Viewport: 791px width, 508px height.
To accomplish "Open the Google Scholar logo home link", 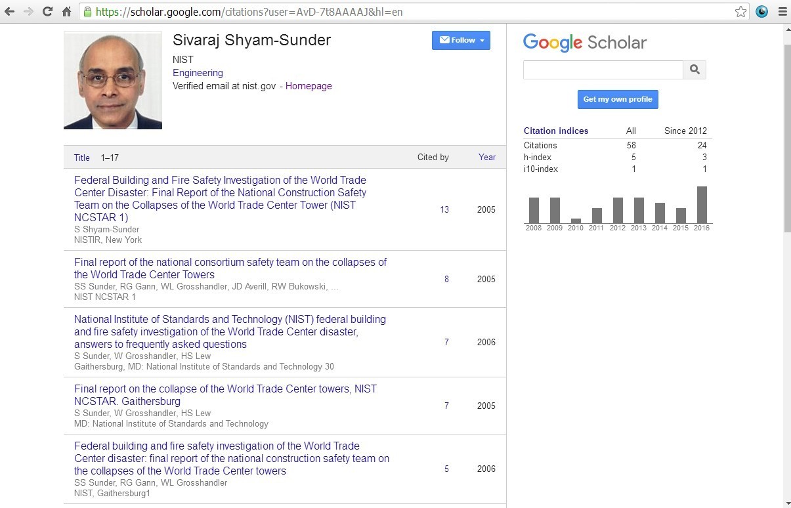I will [585, 43].
